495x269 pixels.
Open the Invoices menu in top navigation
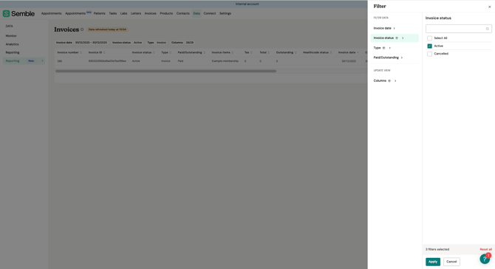point(150,13)
